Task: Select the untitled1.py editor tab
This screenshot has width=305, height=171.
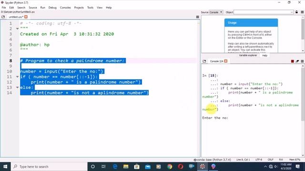Action: point(16,17)
